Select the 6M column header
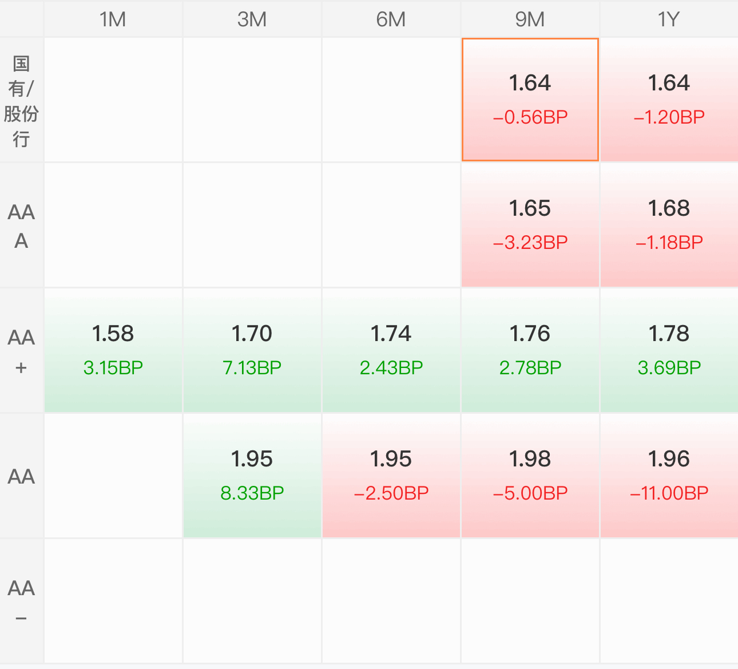The height and width of the screenshot is (669, 738). tap(391, 19)
